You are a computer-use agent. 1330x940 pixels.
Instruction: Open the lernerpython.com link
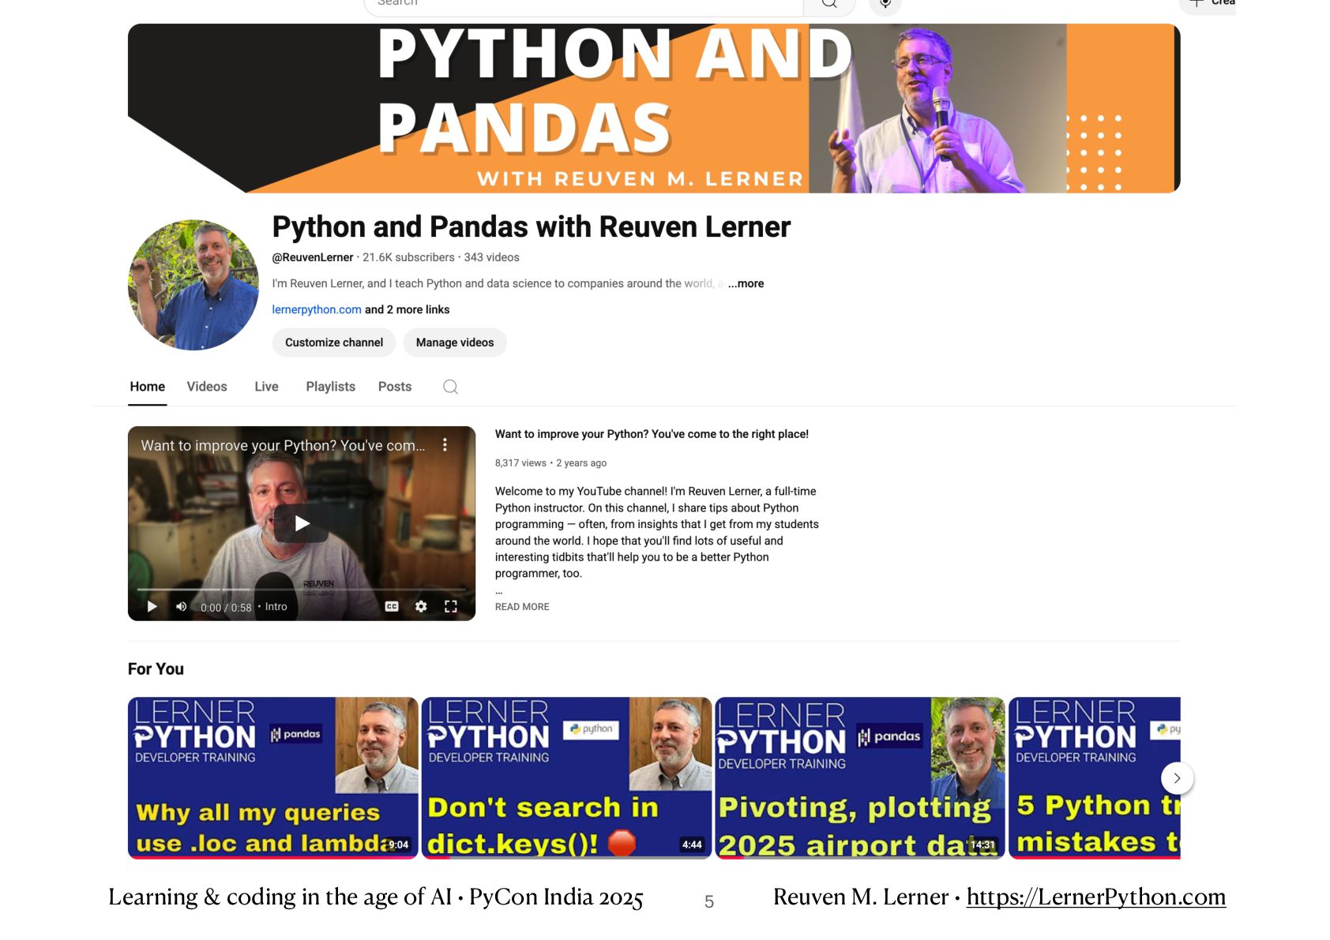point(317,309)
